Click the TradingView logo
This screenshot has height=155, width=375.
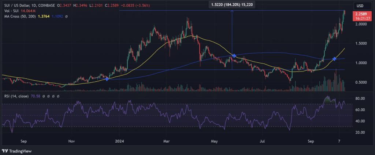[x=17, y=151]
